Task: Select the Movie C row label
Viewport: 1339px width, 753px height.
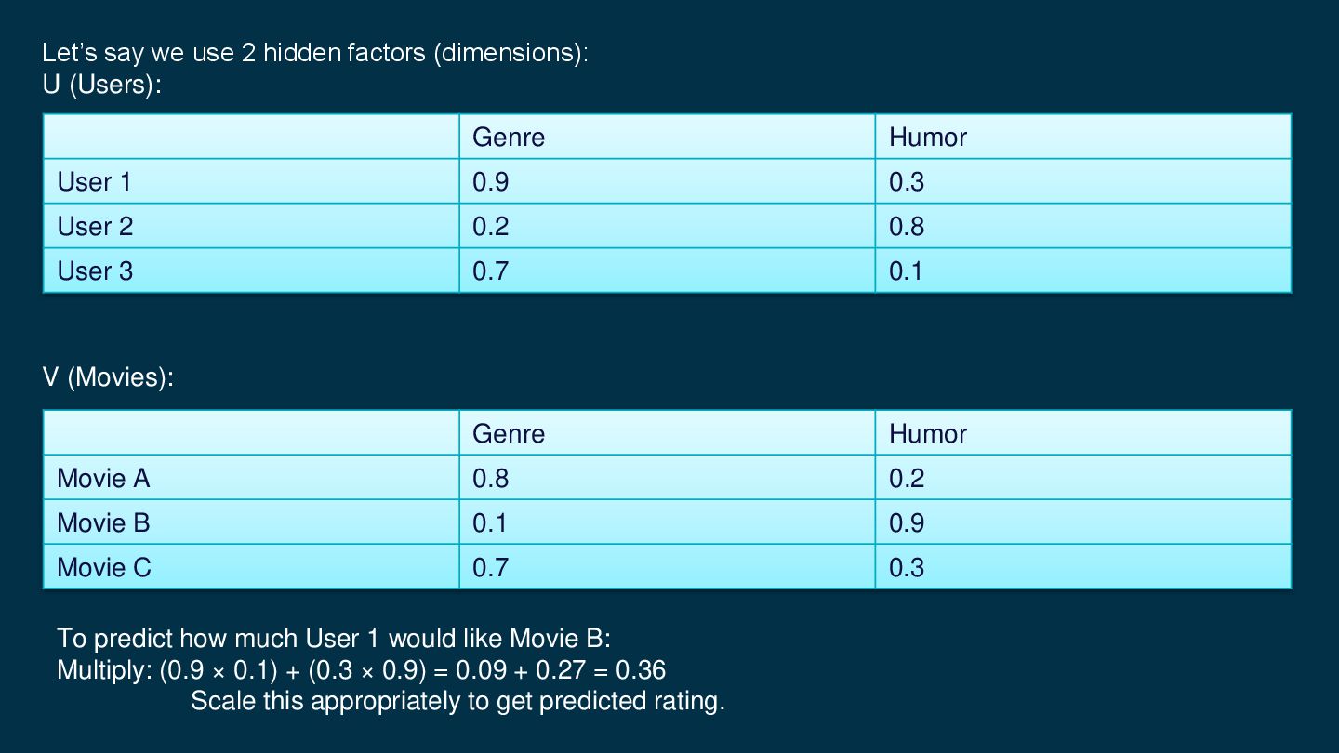Action: click(104, 568)
